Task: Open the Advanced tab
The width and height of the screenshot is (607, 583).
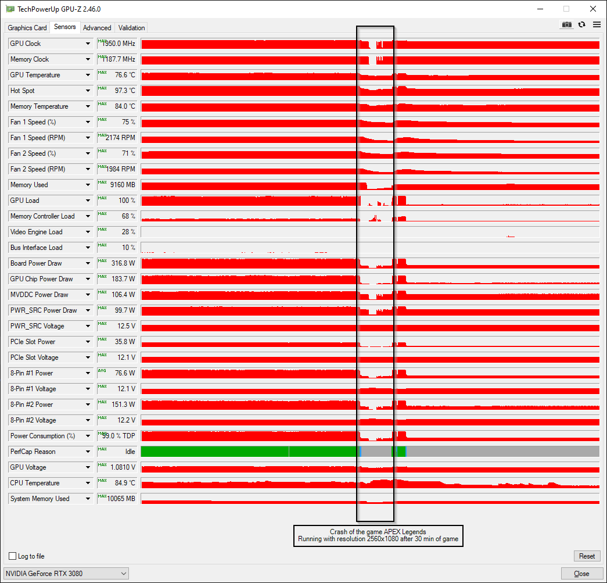Action: tap(97, 28)
